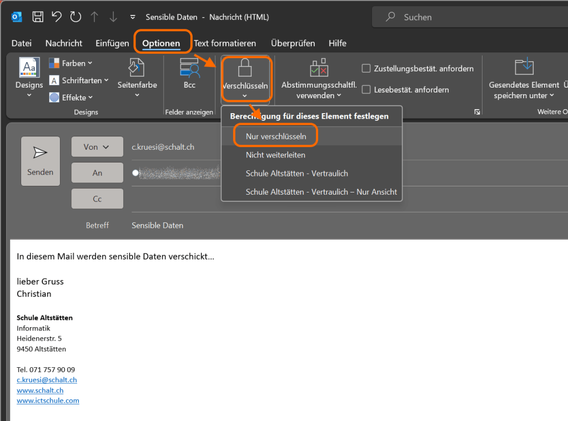Enable Lesebestät. anfordern checkbox
Screen dimensions: 568x421
(x=366, y=89)
